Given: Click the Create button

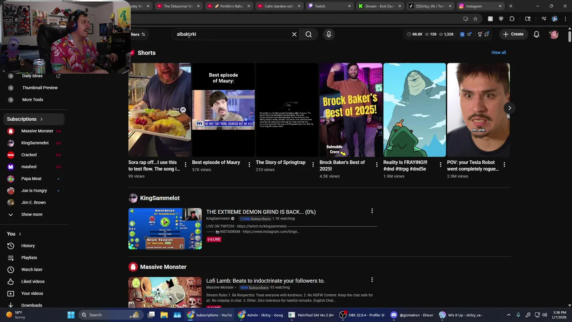Looking at the screenshot, I should coord(513,34).
